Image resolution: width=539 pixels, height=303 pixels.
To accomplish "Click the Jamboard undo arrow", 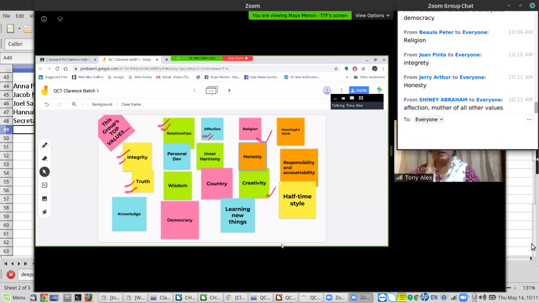I will [47, 104].
